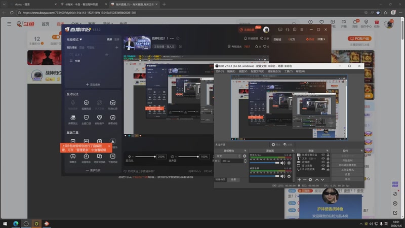Toggle visibility of 窗口采集 source in OBS
The width and height of the screenshot is (405, 228).
pyautogui.click(x=323, y=166)
